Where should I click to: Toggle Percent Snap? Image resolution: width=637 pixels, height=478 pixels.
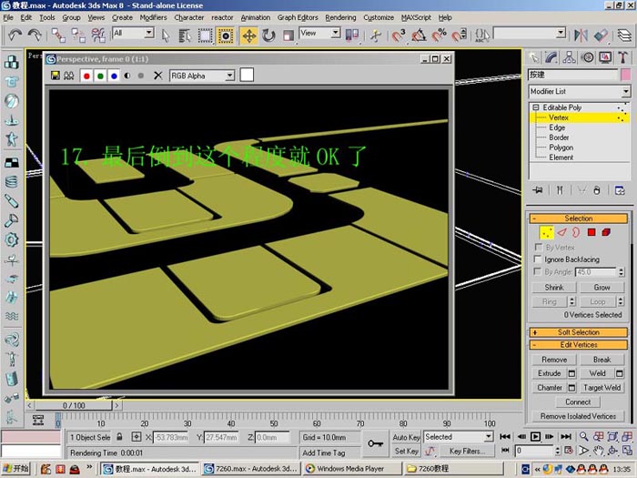click(x=439, y=36)
